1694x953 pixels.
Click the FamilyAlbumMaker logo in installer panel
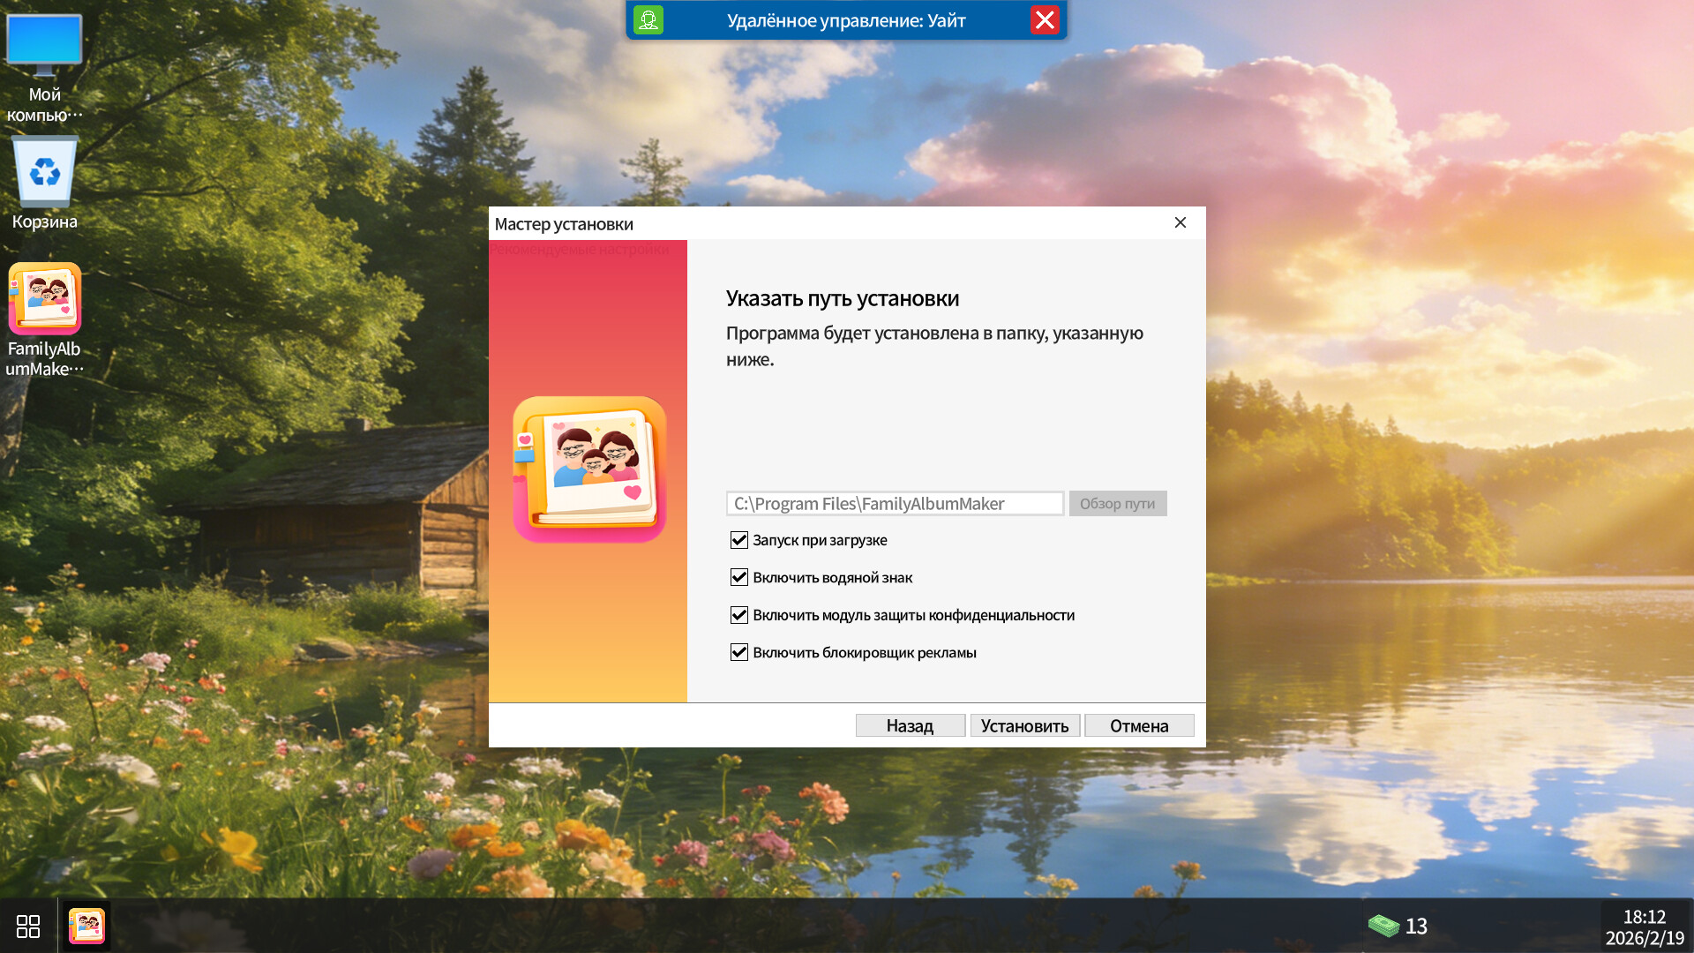coord(588,469)
